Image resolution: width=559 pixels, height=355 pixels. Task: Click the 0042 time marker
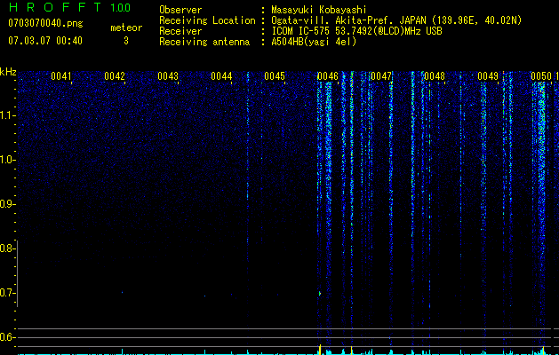[x=115, y=76]
